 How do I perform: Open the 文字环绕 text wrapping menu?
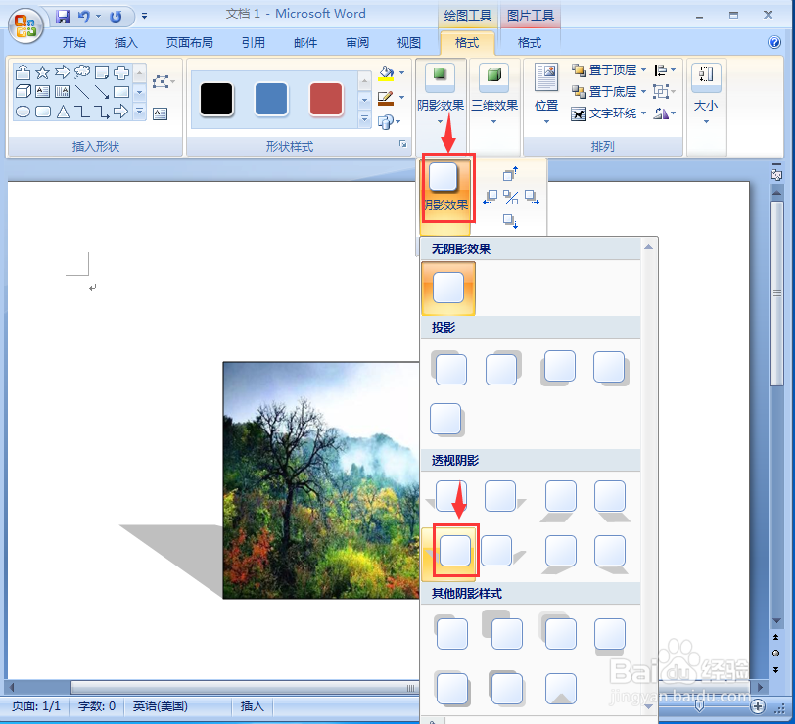tap(609, 113)
